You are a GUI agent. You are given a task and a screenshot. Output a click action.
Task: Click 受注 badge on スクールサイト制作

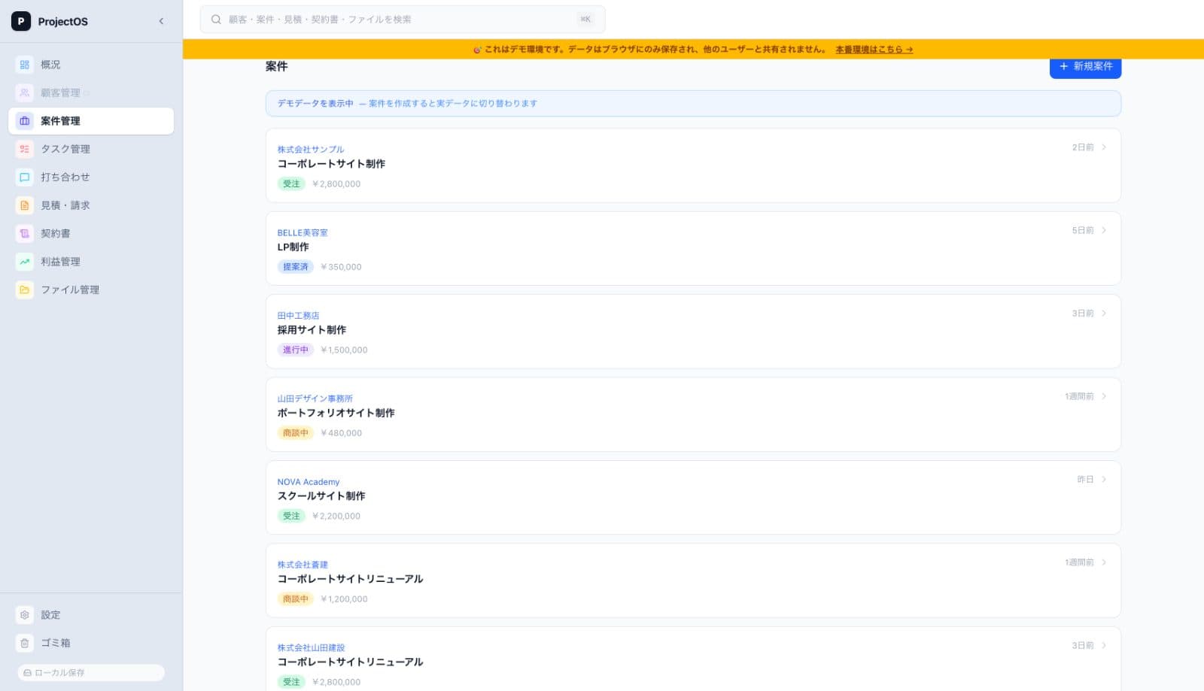(x=291, y=517)
